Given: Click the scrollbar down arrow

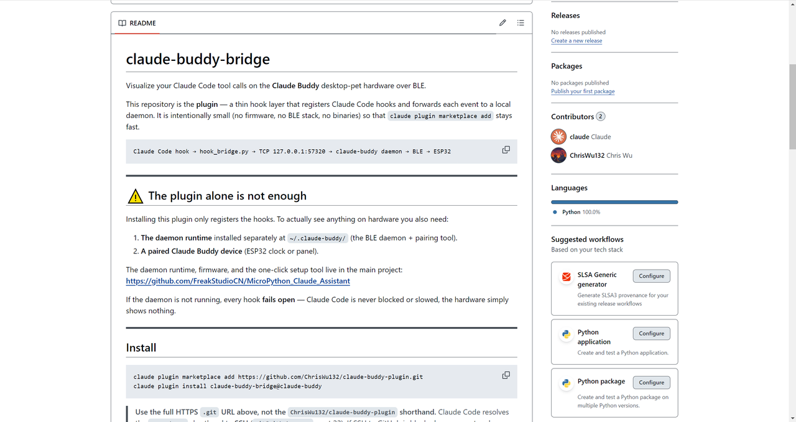Looking at the screenshot, I should pos(792,418).
